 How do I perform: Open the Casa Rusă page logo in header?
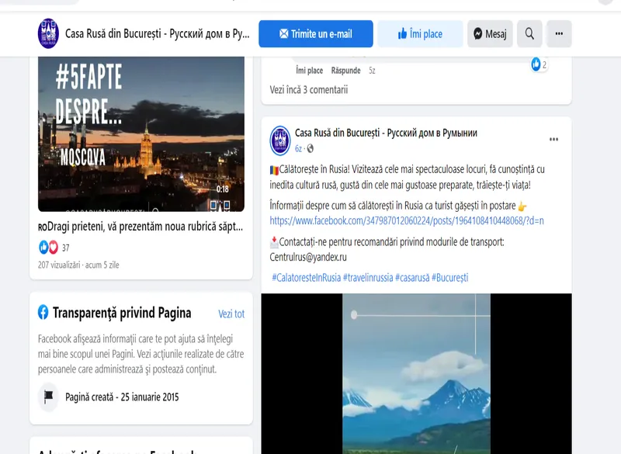click(x=48, y=33)
